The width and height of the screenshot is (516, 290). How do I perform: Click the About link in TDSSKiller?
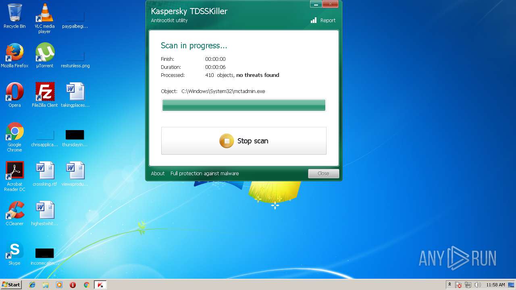tap(158, 174)
